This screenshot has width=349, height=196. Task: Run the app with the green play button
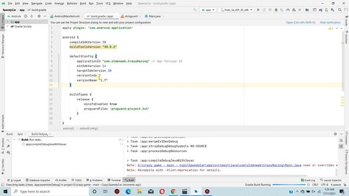pos(258,10)
